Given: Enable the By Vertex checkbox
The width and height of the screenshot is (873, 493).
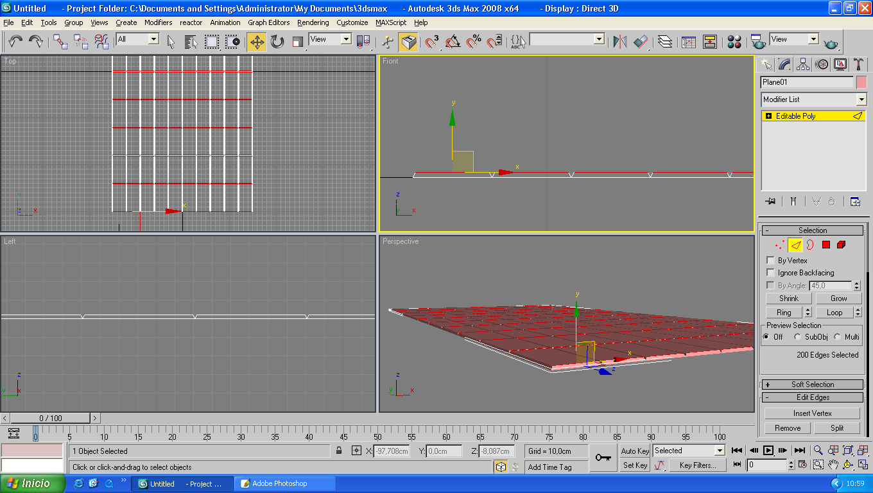Looking at the screenshot, I should tap(771, 261).
